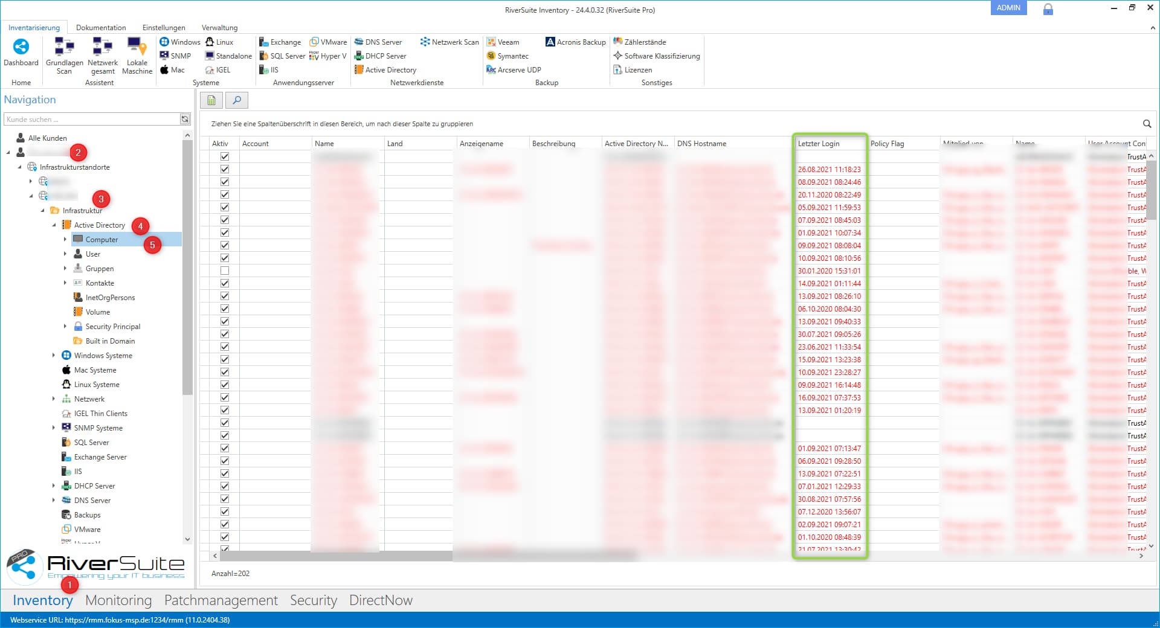Click the ADMIN user button

(x=1008, y=8)
